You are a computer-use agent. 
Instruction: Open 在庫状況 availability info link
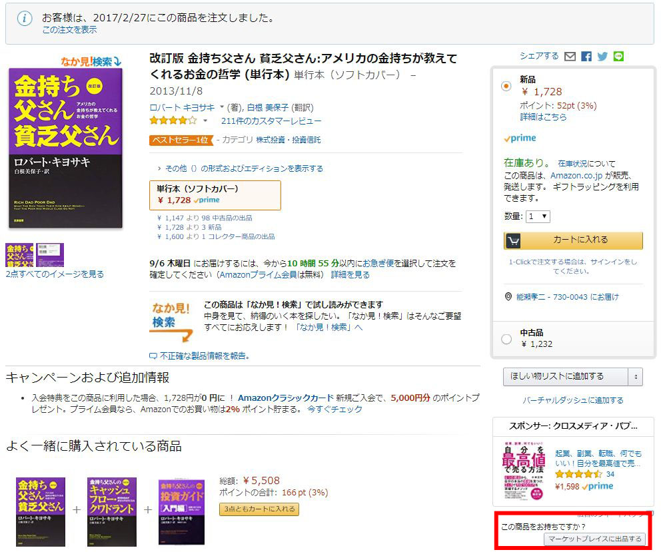pos(572,164)
